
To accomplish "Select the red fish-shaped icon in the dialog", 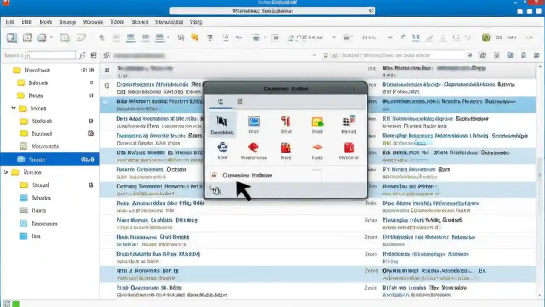I will 254,148.
